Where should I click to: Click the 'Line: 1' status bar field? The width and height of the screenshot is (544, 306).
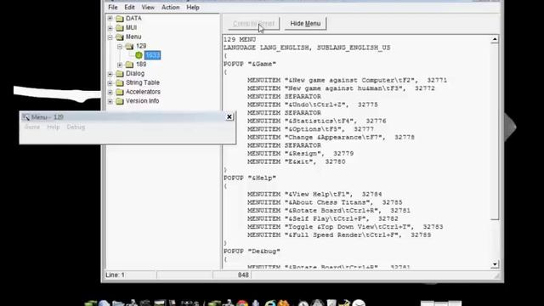coord(130,275)
